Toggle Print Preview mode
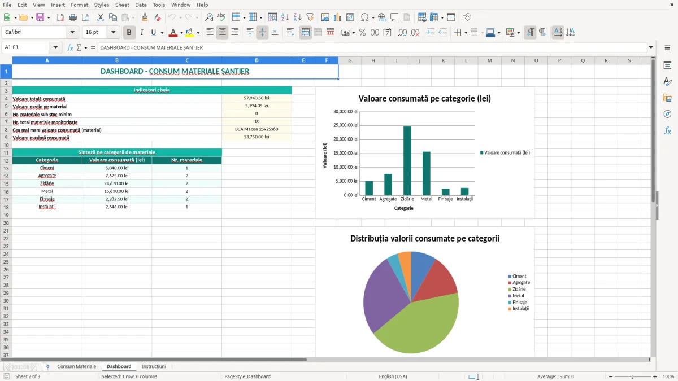The image size is (678, 381). tap(85, 17)
